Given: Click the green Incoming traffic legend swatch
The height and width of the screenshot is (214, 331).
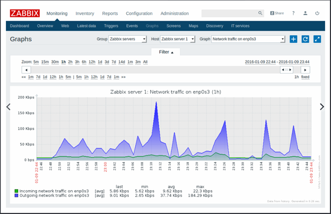Looking at the screenshot, I should click(16, 191).
